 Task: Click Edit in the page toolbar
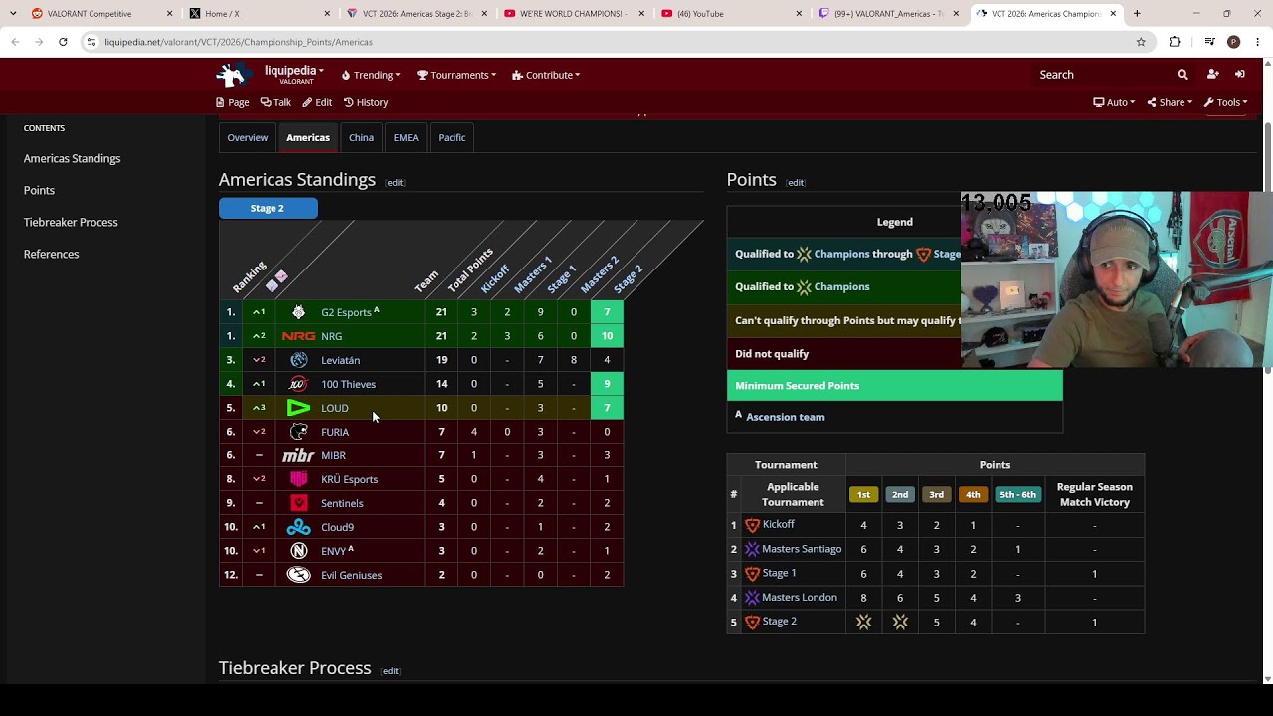click(317, 102)
